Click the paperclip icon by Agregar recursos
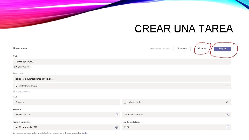This screenshot has height=140, width=249. 14,92
